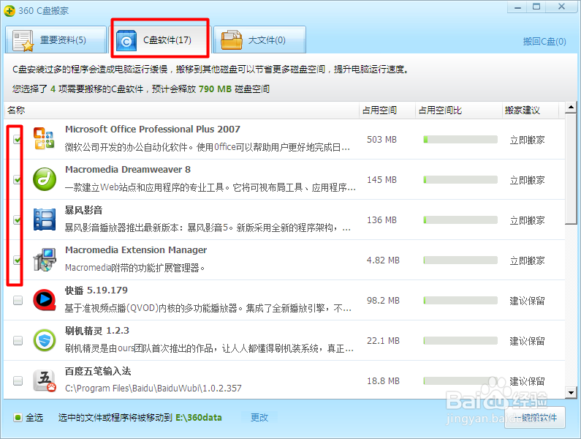Click the 百度五笔输入法 icon
Viewport: 581px width, 439px height.
45,380
